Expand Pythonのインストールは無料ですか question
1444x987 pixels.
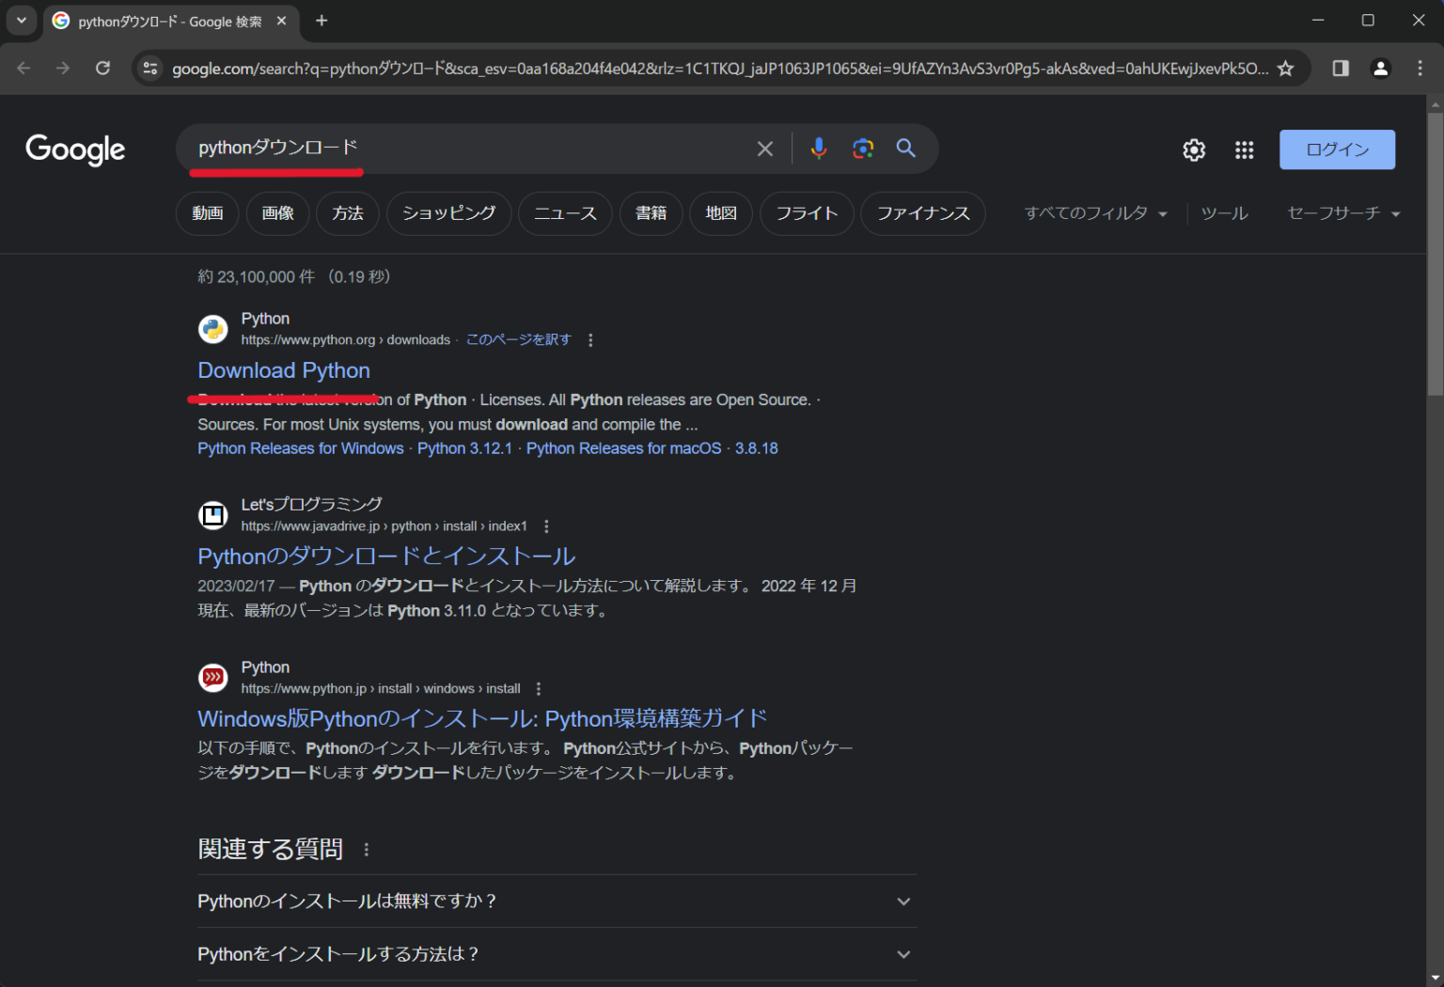557,901
